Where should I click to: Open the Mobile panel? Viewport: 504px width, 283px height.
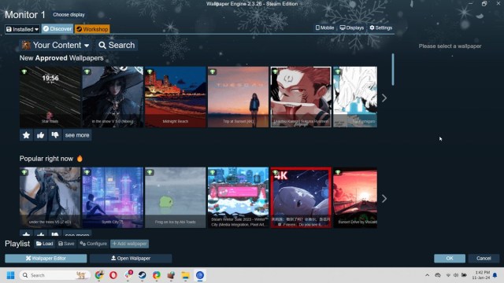[x=324, y=28]
